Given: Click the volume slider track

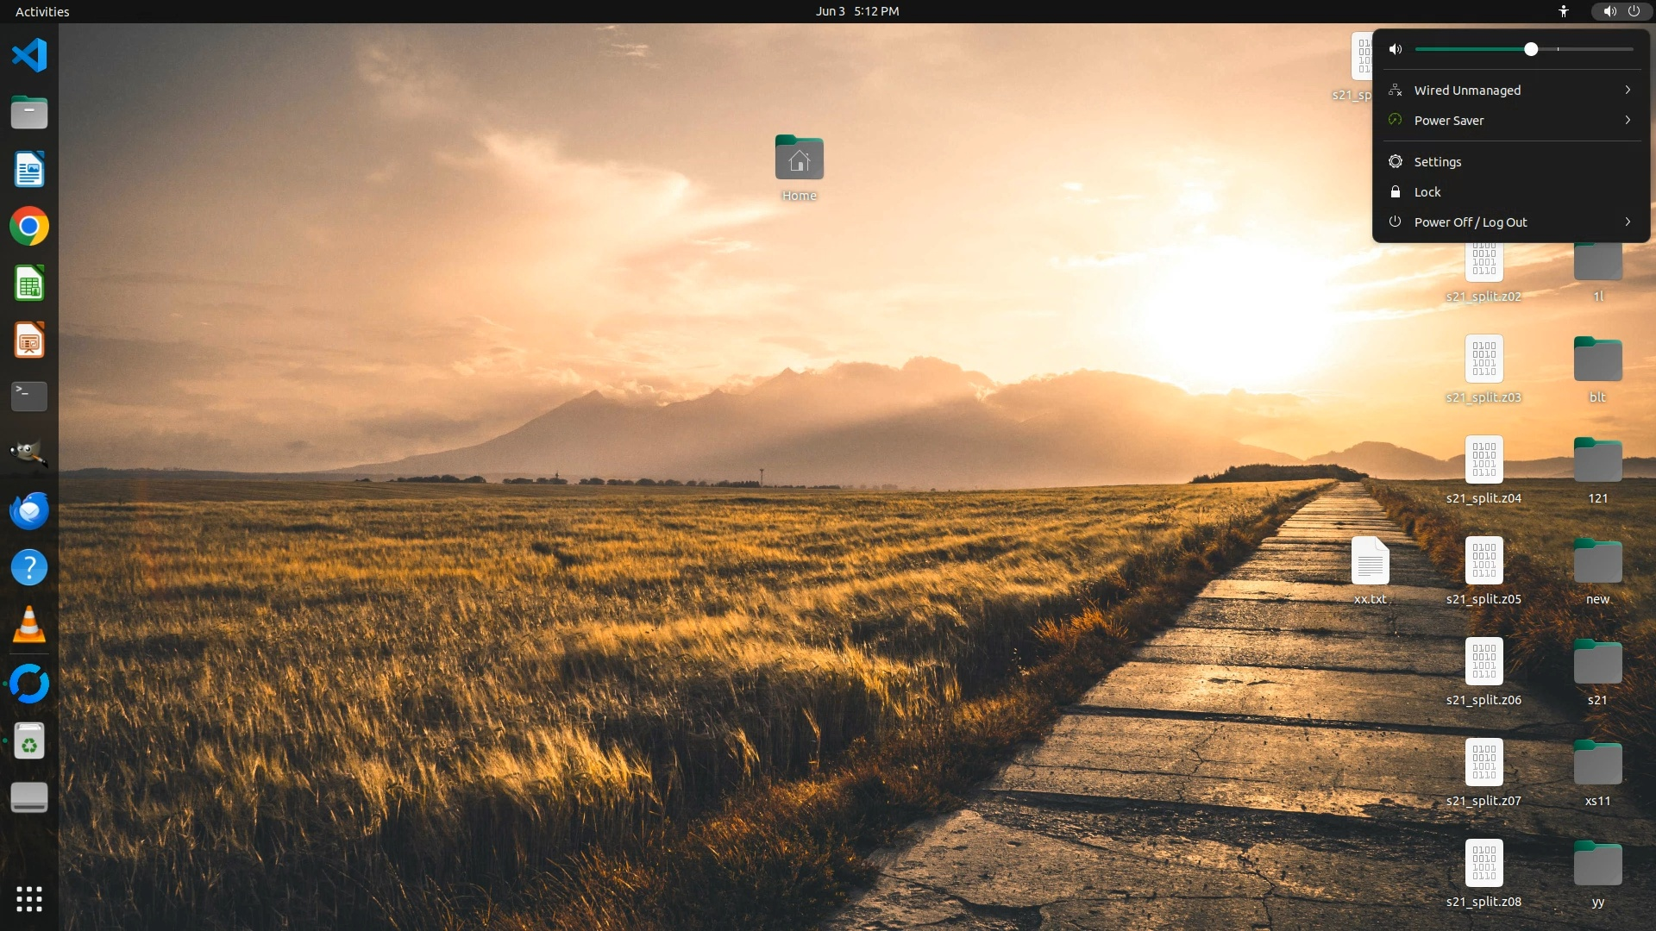Looking at the screenshot, I should tap(1587, 49).
